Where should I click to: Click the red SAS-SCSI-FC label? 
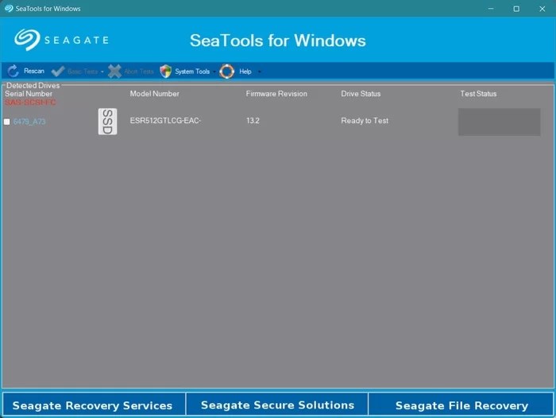pos(30,103)
